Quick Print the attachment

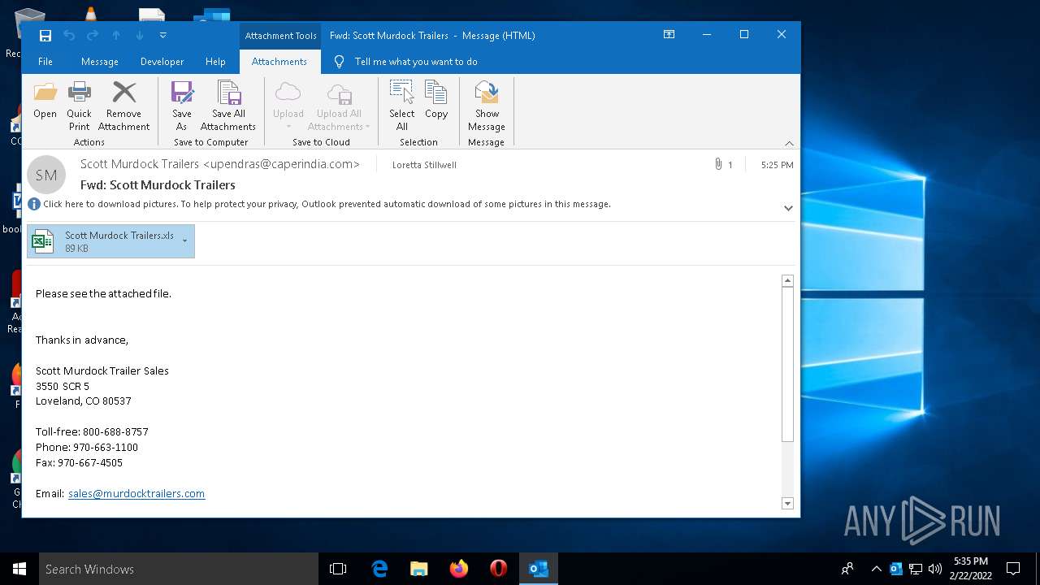[79, 106]
